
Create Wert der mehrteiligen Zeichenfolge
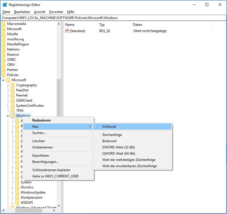pyautogui.click(x=132, y=160)
